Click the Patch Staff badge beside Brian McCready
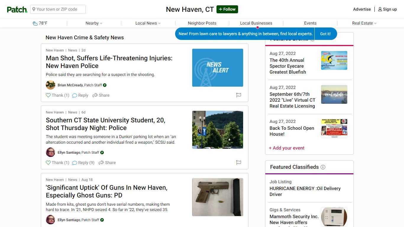 (x=105, y=85)
